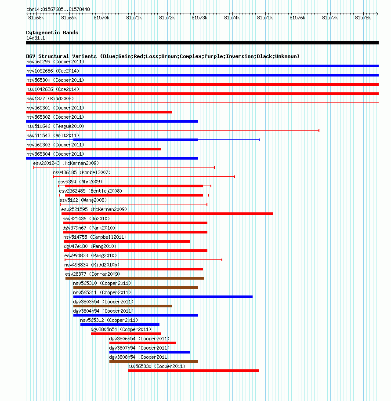Click the long red bar under esv2521595
Viewport: 391px width, 401px height.
[x=167, y=214]
